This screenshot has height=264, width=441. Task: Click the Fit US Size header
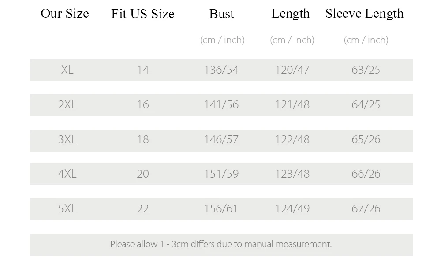143,14
